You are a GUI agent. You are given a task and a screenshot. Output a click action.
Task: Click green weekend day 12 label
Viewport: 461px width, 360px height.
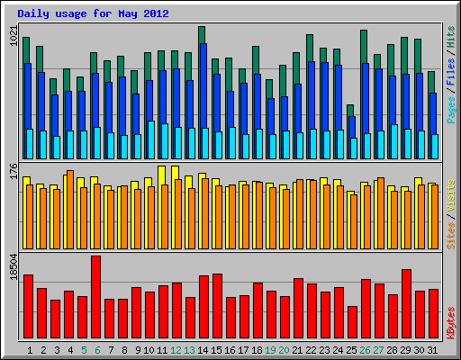(176, 350)
